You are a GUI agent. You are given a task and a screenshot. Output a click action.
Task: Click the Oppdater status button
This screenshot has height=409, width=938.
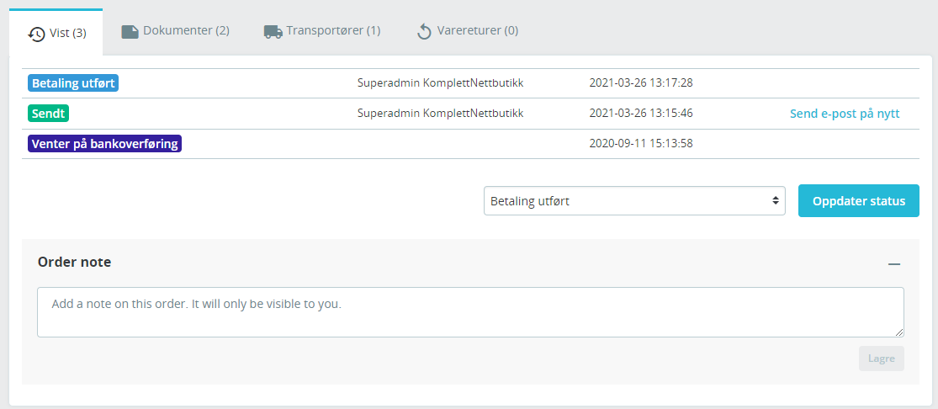(858, 200)
